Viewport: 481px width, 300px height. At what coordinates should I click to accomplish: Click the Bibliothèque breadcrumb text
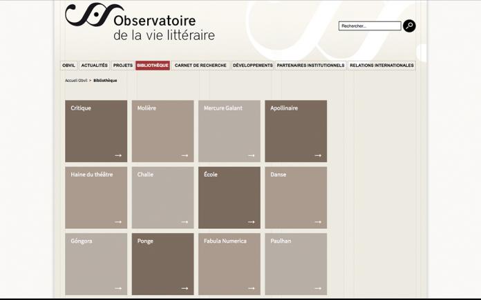pyautogui.click(x=105, y=81)
